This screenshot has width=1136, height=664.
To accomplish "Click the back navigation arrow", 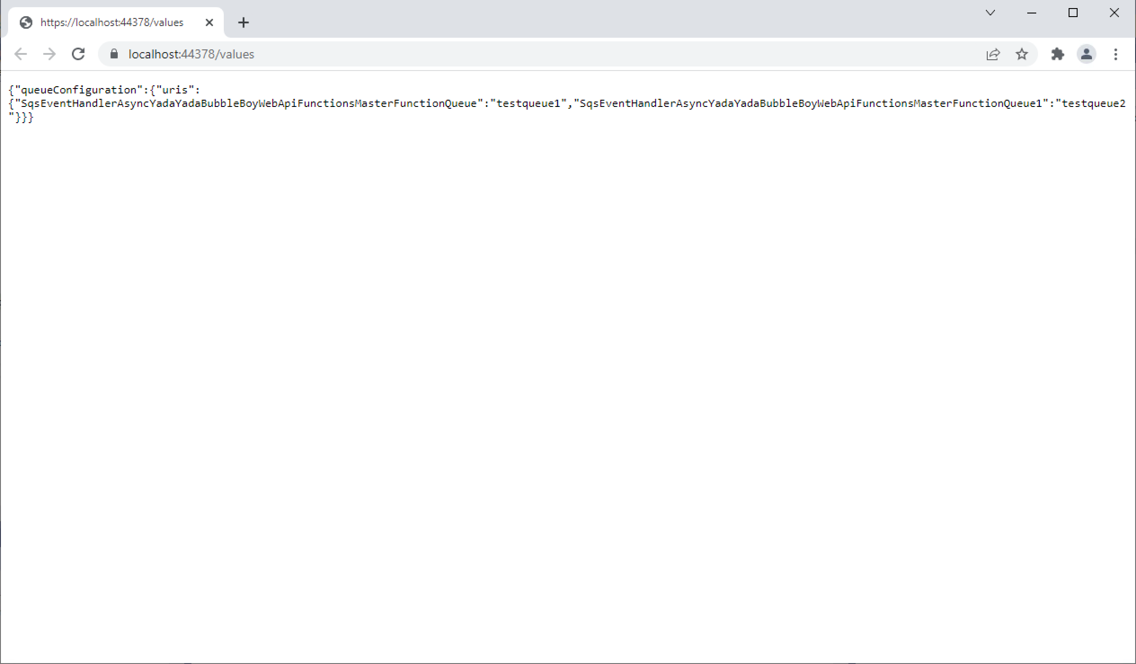I will (21, 53).
